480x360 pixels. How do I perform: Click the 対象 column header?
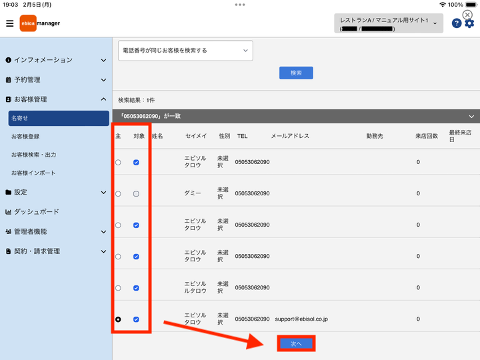pyautogui.click(x=139, y=136)
